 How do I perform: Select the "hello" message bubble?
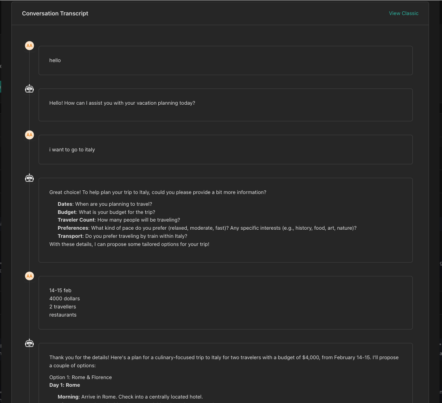(225, 60)
